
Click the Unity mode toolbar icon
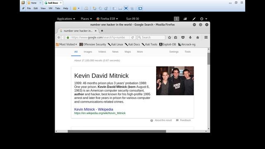pos(132,8)
